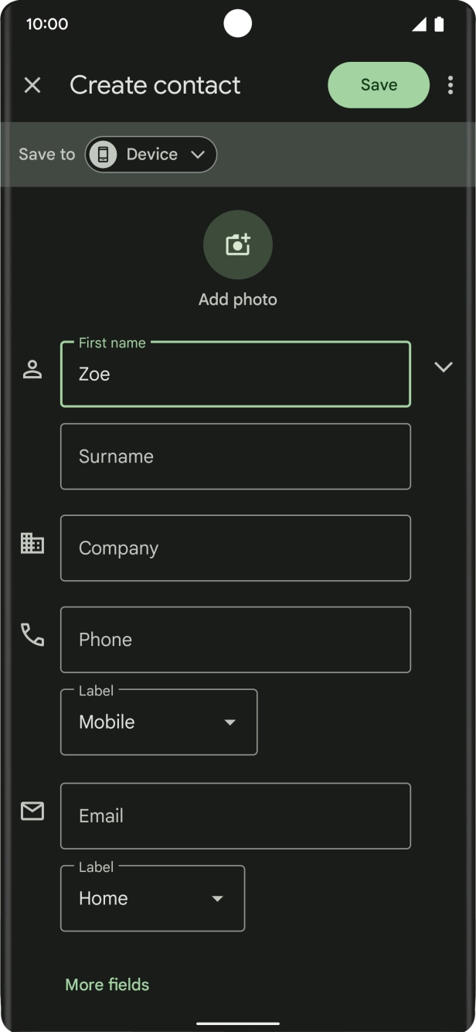
Task: Show More fields
Action: [107, 984]
